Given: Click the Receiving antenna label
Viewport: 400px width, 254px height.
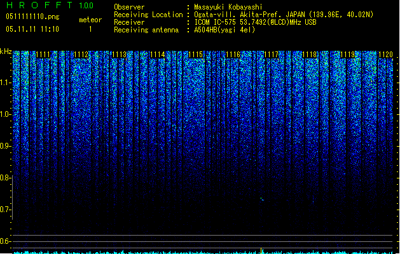Looking at the screenshot, I should (146, 30).
